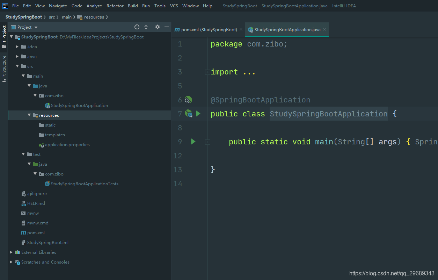Toggle the 1: Project tool window button
438x280 pixels.
click(x=4, y=37)
